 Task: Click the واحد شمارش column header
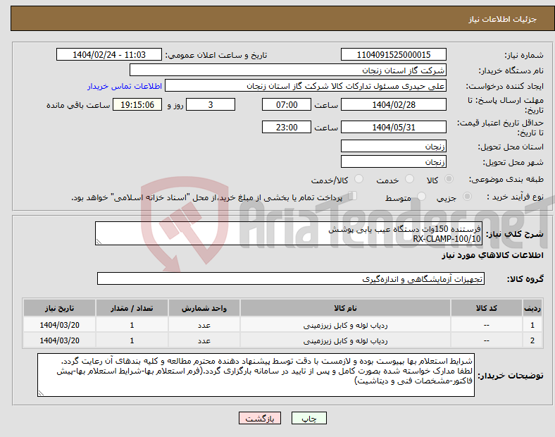pos(204,308)
